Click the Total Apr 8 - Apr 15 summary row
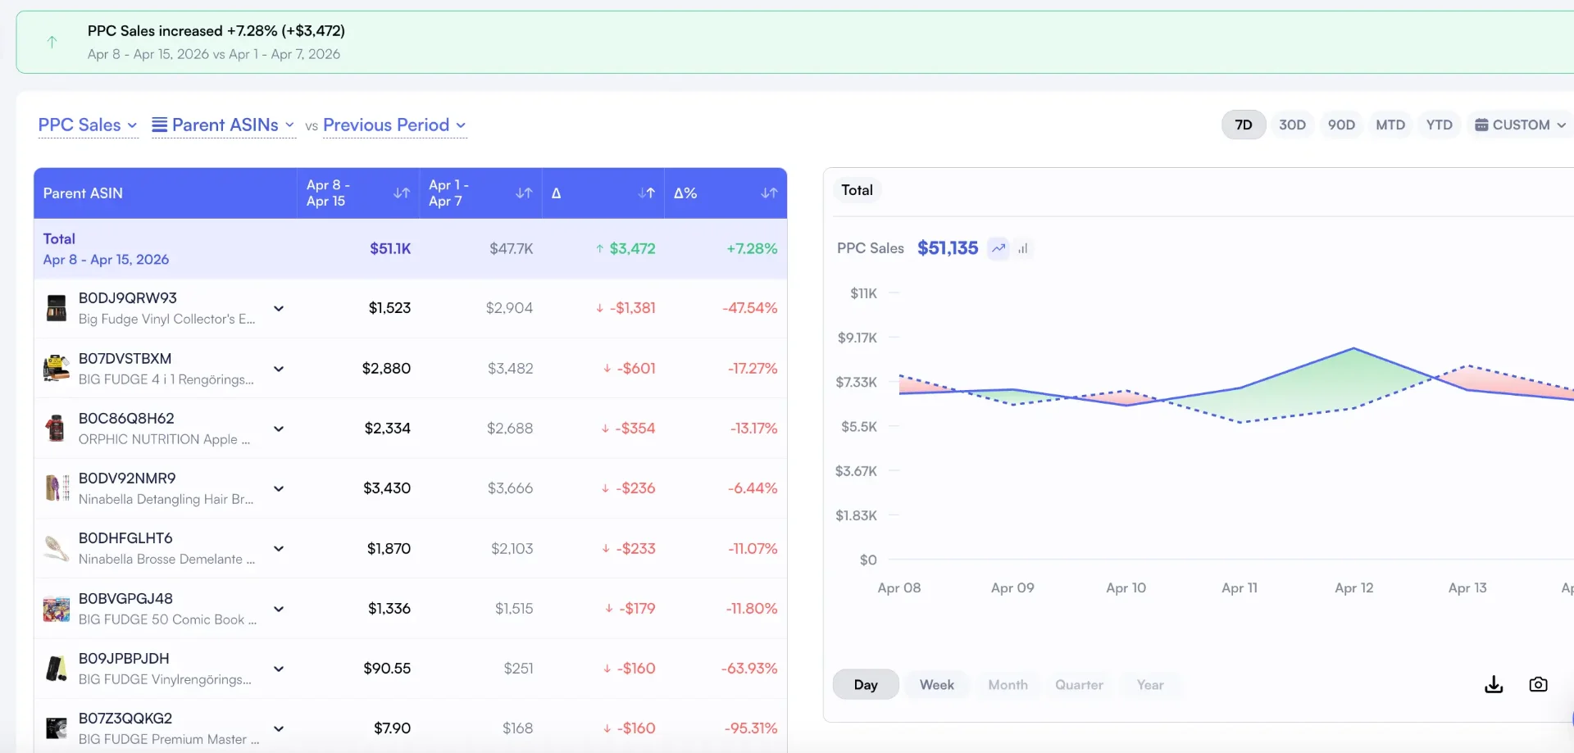This screenshot has width=1574, height=753. 410,249
